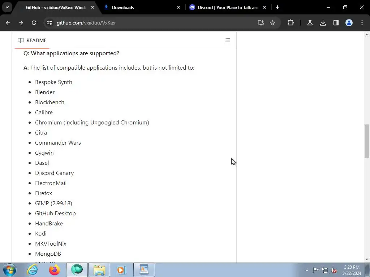370x277 pixels.
Task: Close the Discord tab
Action: (264, 8)
